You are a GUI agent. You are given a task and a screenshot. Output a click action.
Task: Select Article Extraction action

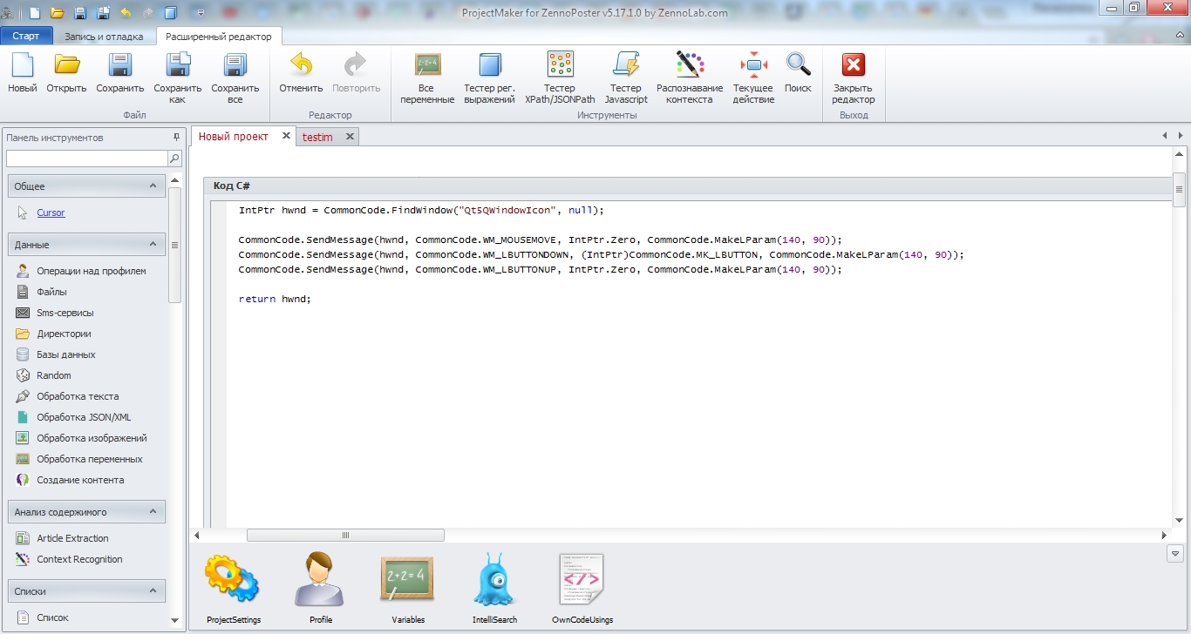72,538
